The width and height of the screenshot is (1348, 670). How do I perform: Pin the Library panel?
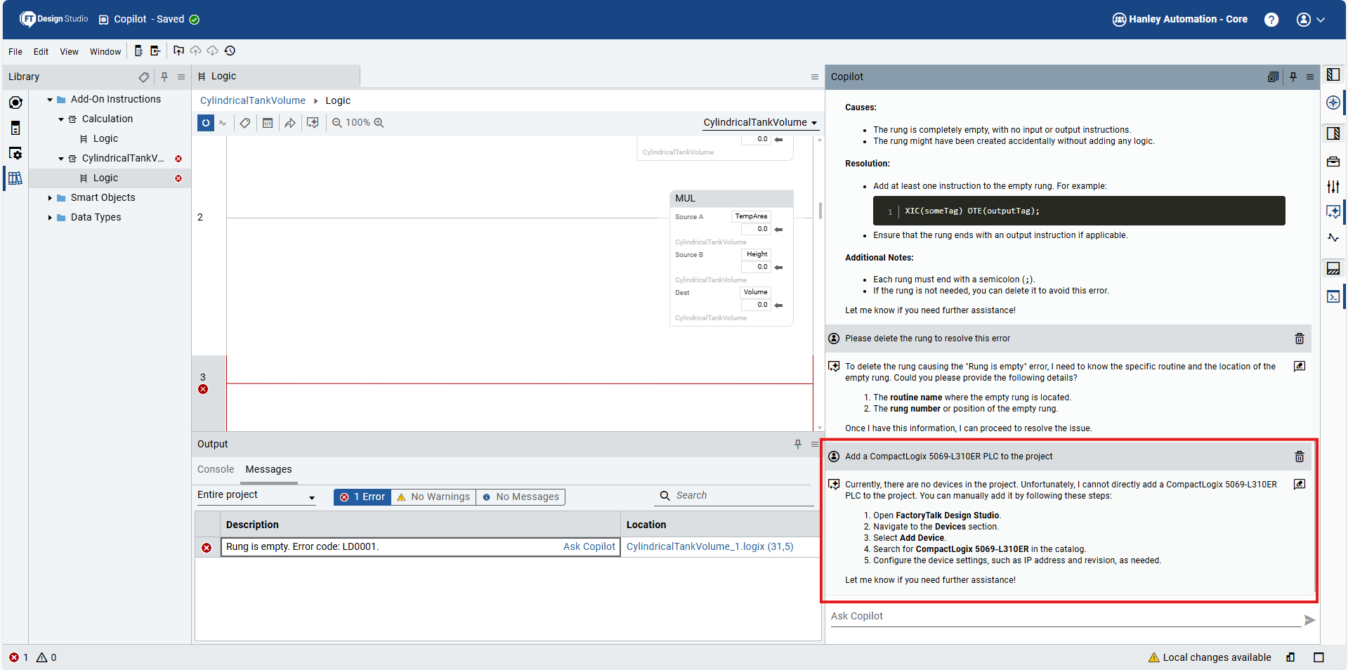164,77
